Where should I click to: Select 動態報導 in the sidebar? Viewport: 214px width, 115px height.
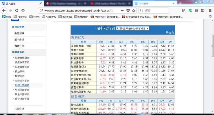[19, 33]
